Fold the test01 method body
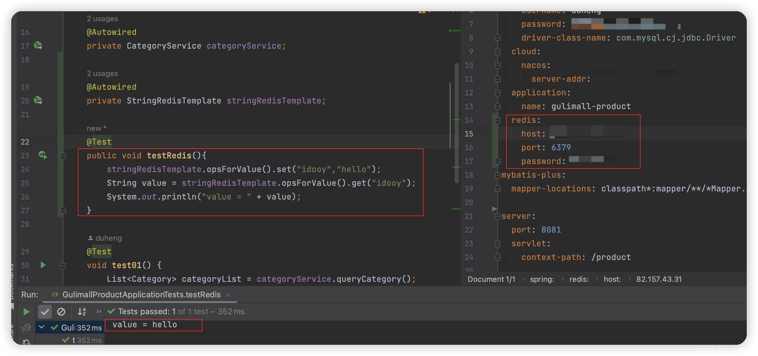 click(x=63, y=266)
